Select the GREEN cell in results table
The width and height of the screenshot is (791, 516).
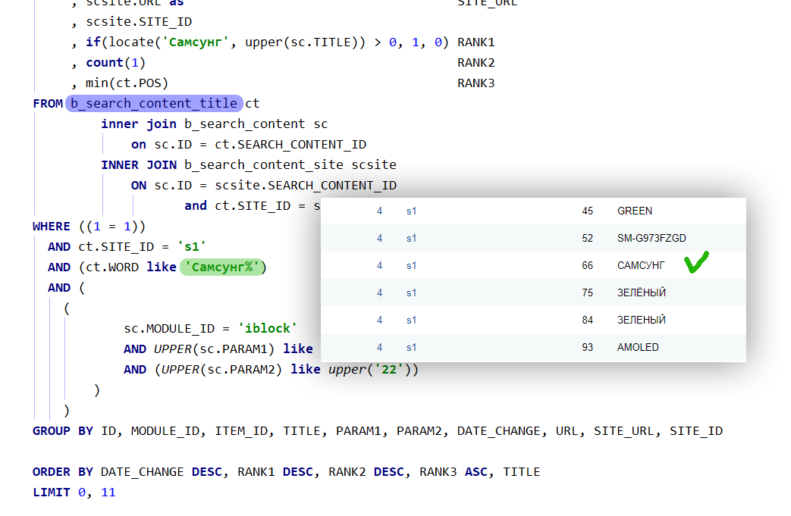634,211
